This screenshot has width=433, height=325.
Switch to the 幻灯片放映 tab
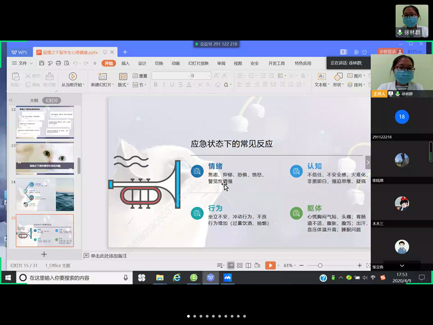click(198, 64)
